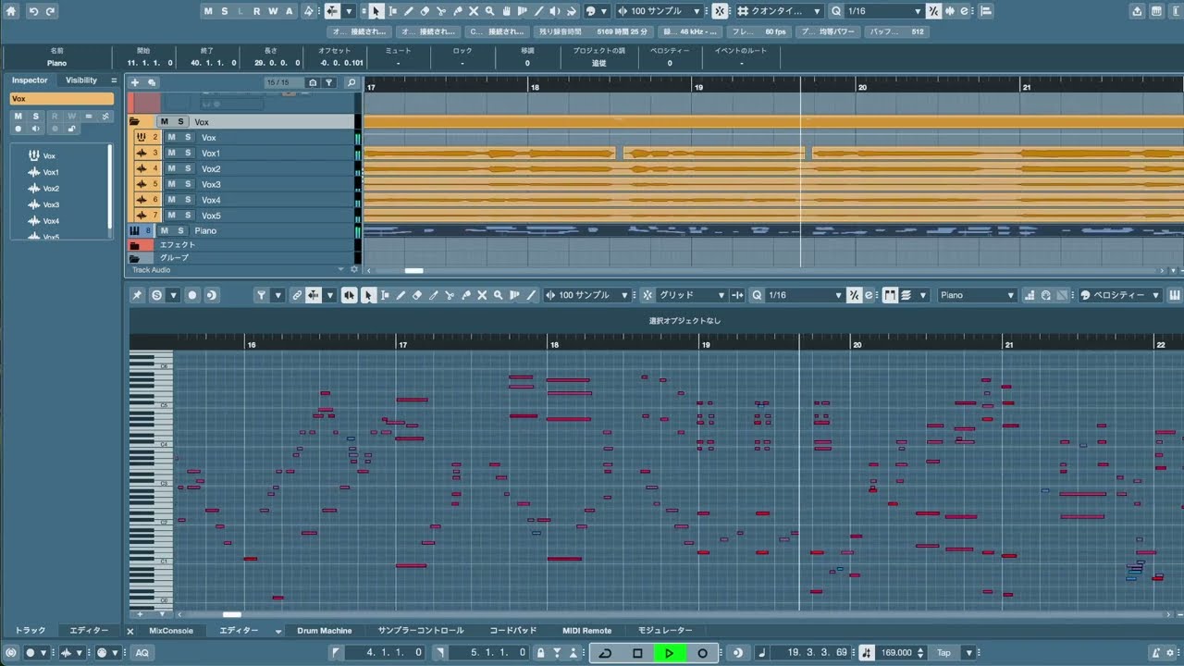Mute the Vox1 track

click(171, 153)
